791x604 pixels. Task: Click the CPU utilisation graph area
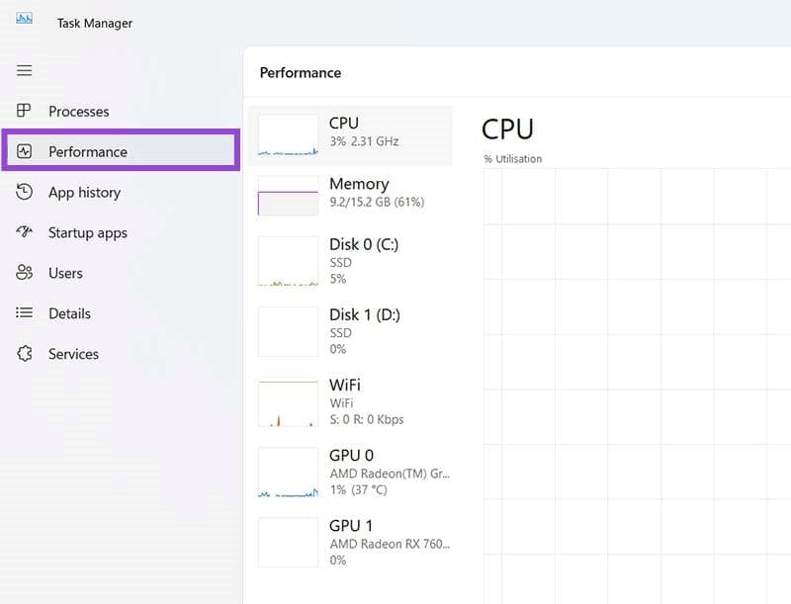[637, 387]
